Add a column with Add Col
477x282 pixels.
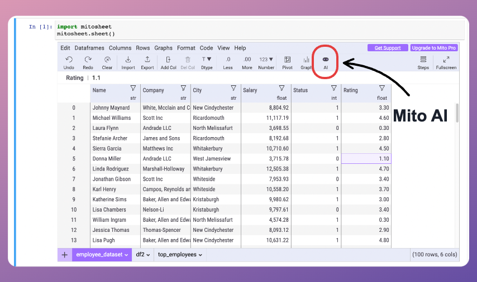168,60
